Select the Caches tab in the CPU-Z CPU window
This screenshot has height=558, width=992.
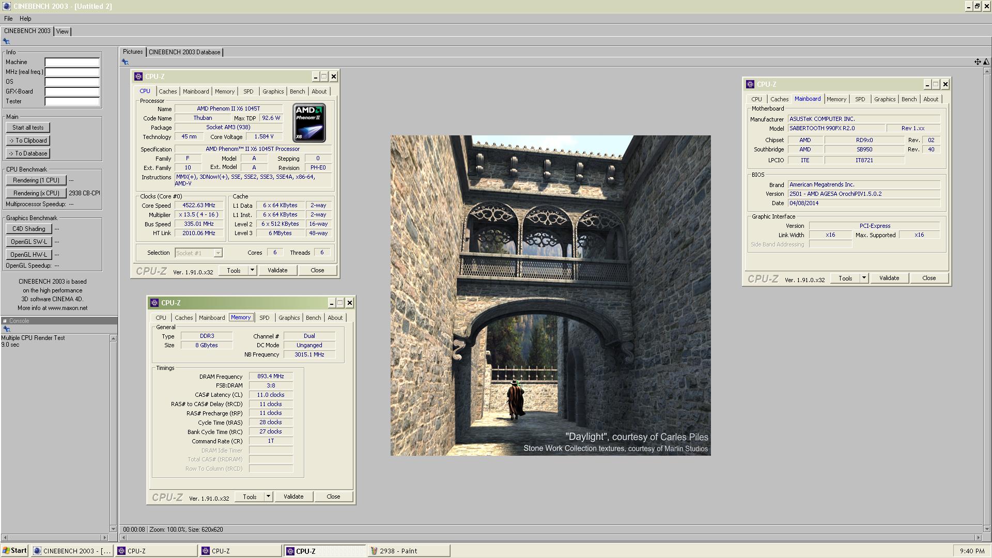167,91
